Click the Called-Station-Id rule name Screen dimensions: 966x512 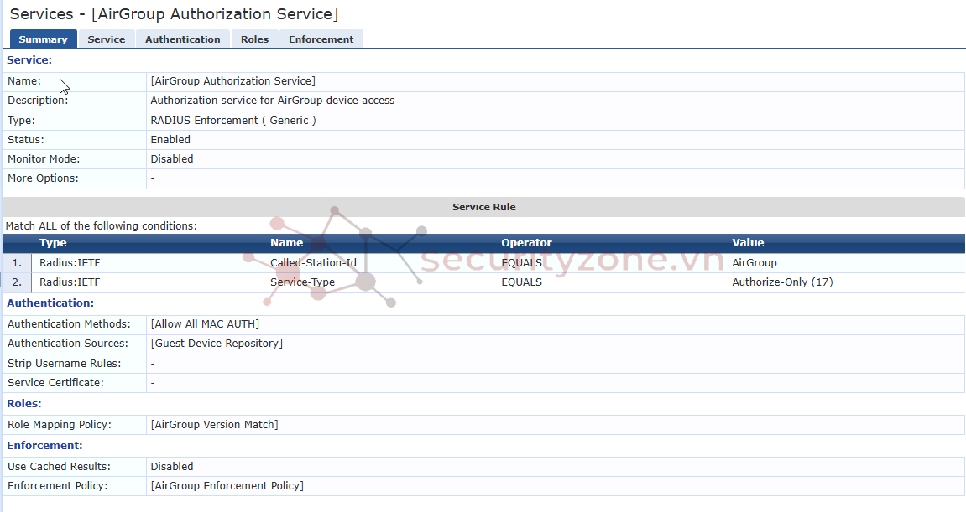coord(313,263)
